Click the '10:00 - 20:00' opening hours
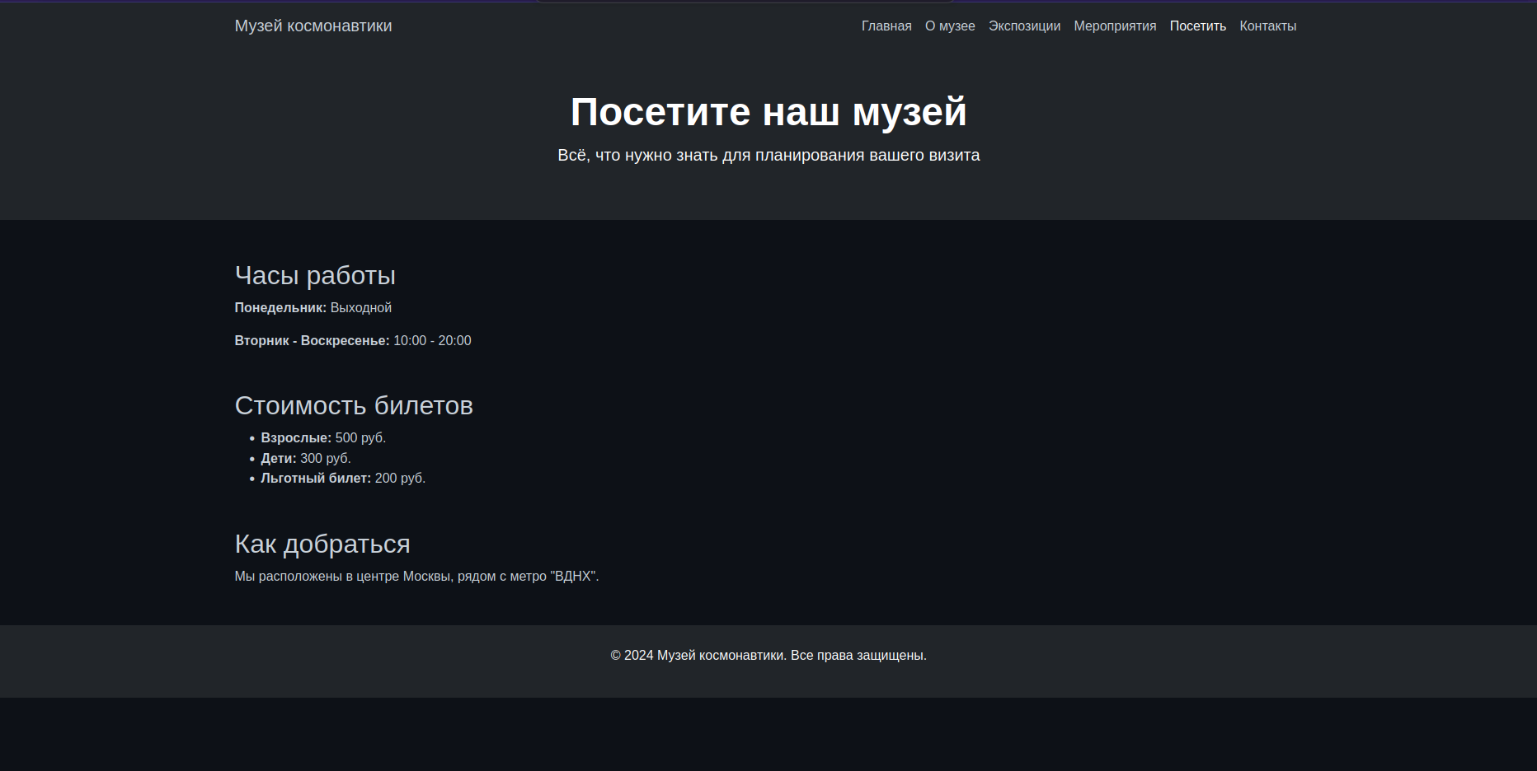The image size is (1537, 771). pyautogui.click(x=432, y=341)
